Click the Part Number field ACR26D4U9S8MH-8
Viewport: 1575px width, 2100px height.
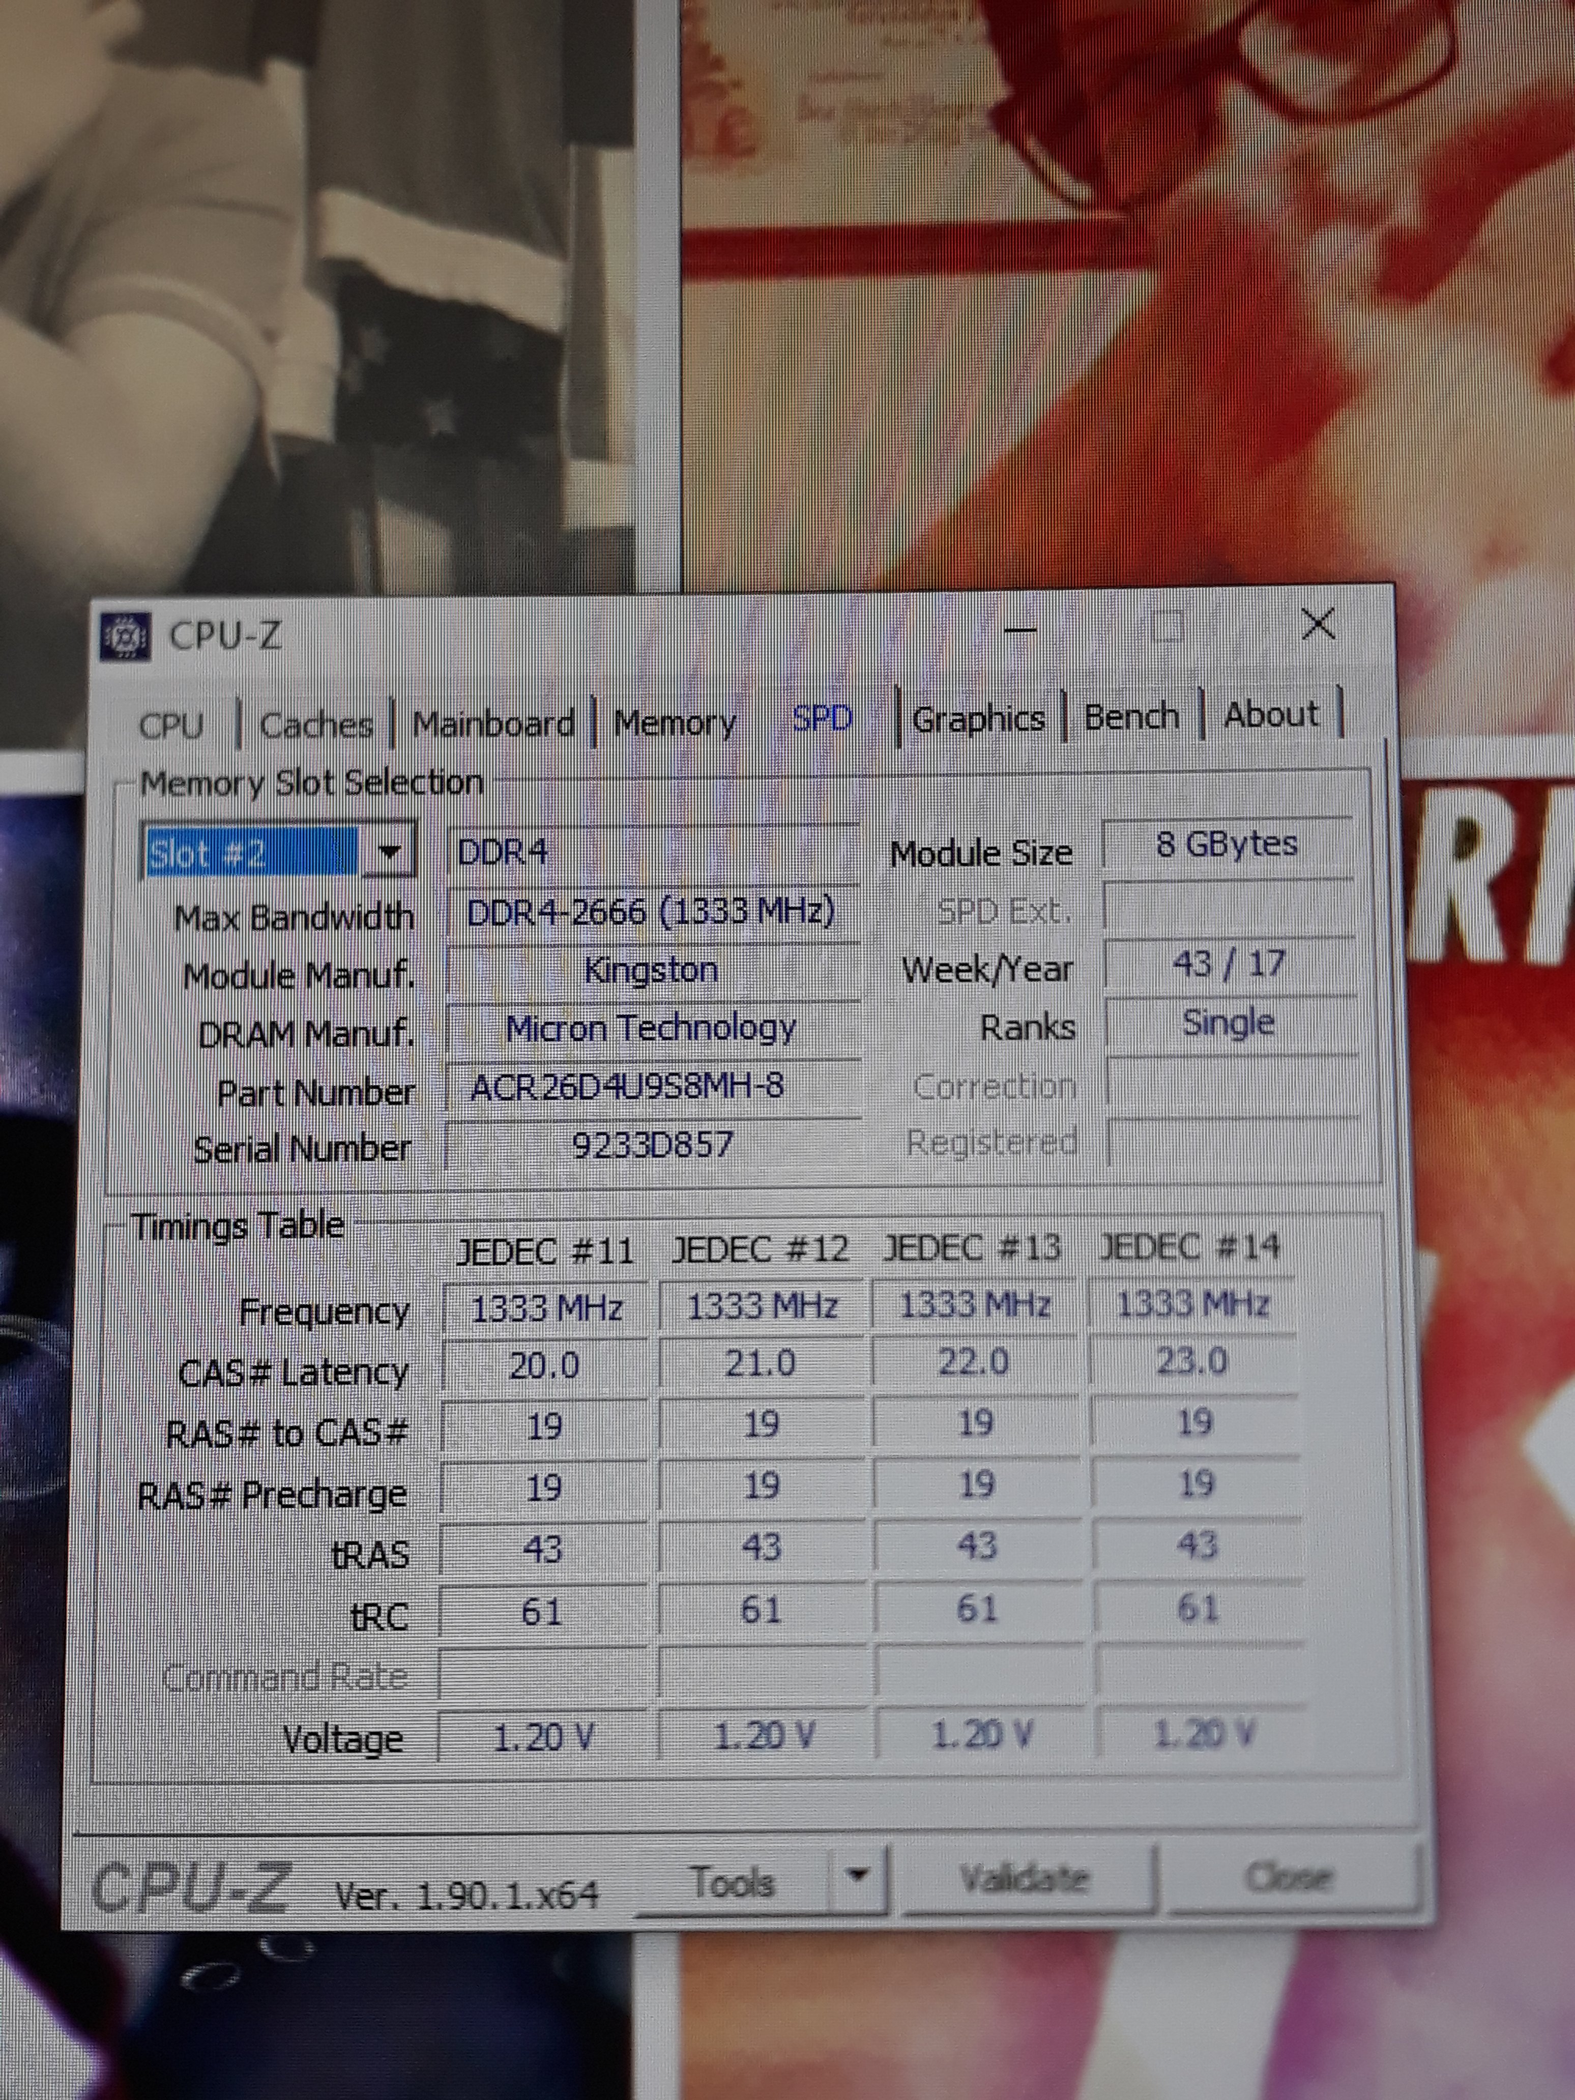[x=653, y=1085]
